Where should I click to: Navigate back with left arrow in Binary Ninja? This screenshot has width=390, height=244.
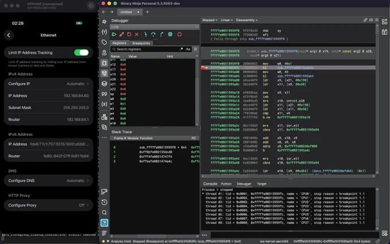click(104, 12)
